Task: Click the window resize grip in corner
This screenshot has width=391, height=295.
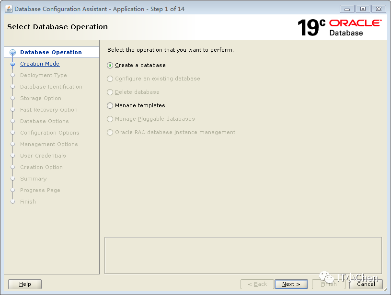Action: [x=385, y=289]
